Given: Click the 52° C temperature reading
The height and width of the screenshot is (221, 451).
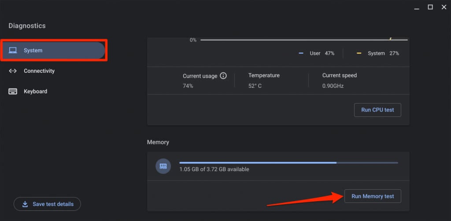Looking at the screenshot, I should tap(255, 86).
